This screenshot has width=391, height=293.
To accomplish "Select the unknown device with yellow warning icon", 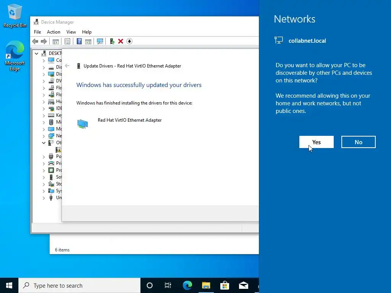I will 58,150.
